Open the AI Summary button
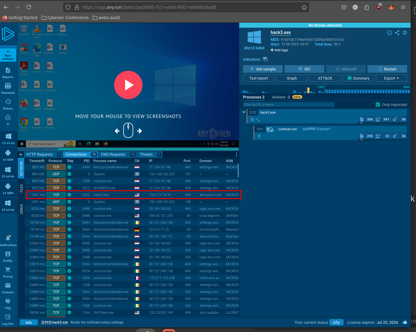Screen dimensions: 416x332 click(358, 78)
